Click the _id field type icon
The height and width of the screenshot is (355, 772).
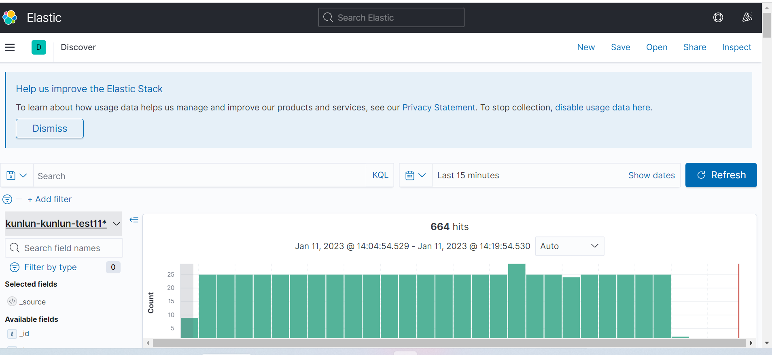[12, 334]
